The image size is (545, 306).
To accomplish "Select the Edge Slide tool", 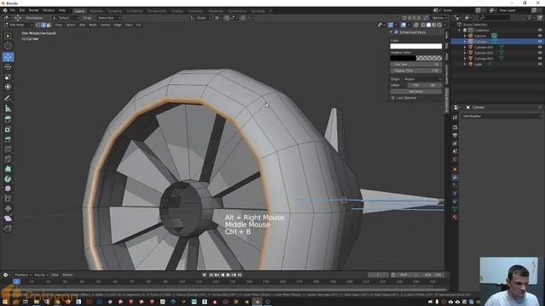I will click(8, 199).
